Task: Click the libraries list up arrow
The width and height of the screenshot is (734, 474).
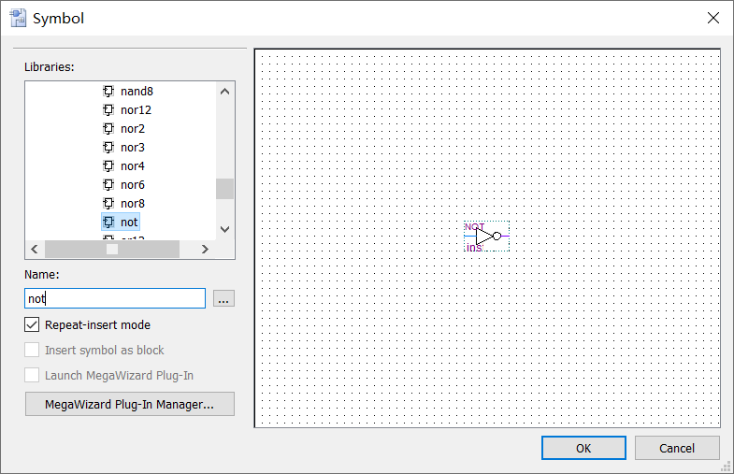Action: (224, 92)
